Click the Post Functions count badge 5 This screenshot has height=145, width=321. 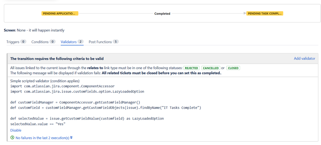coord(116,42)
